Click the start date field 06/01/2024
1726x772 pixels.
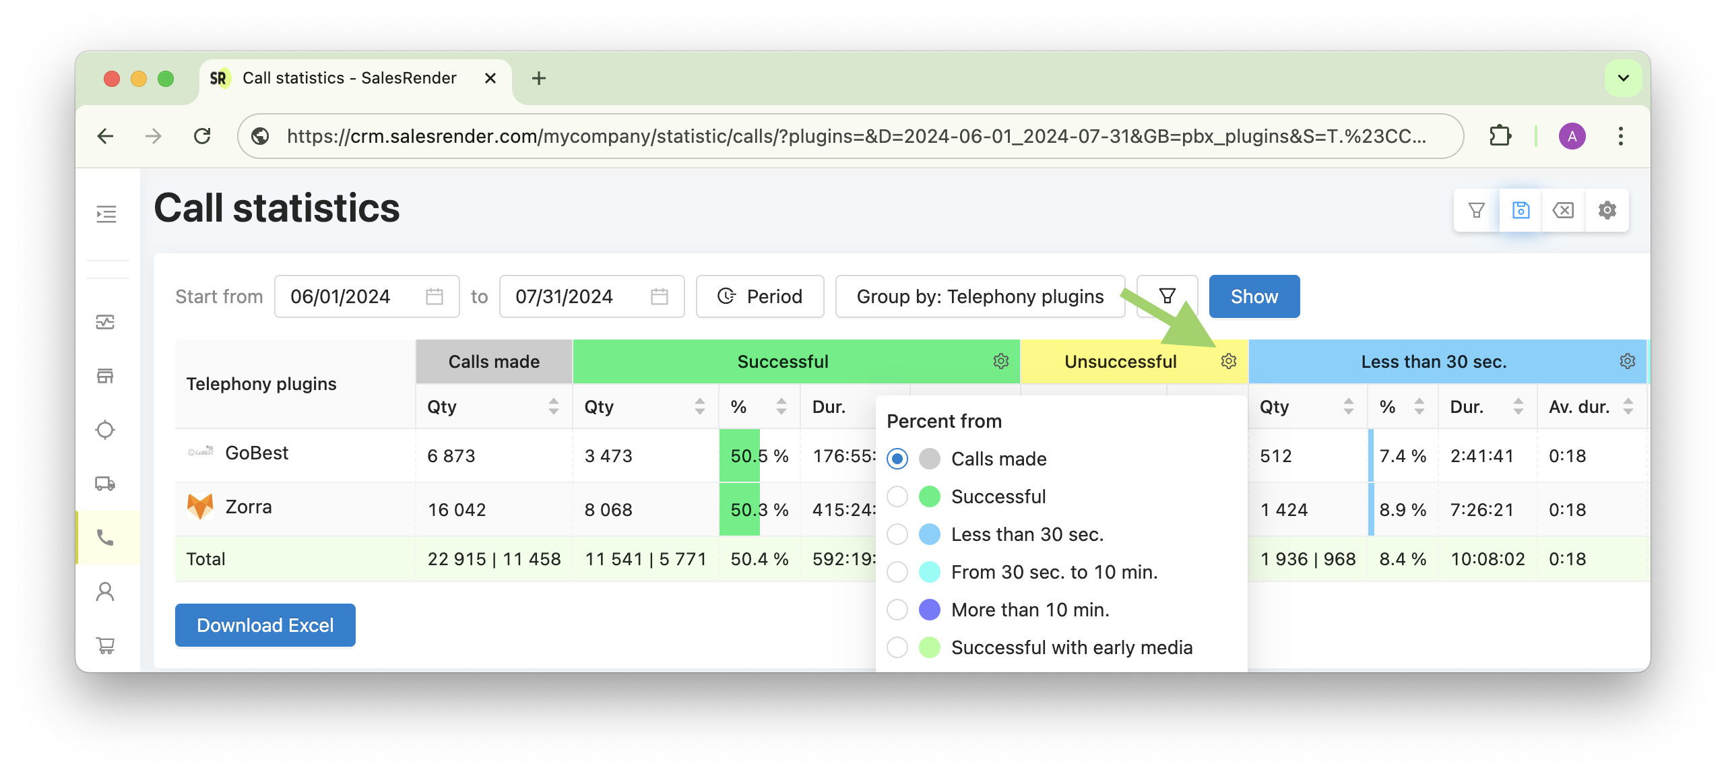tap(366, 296)
